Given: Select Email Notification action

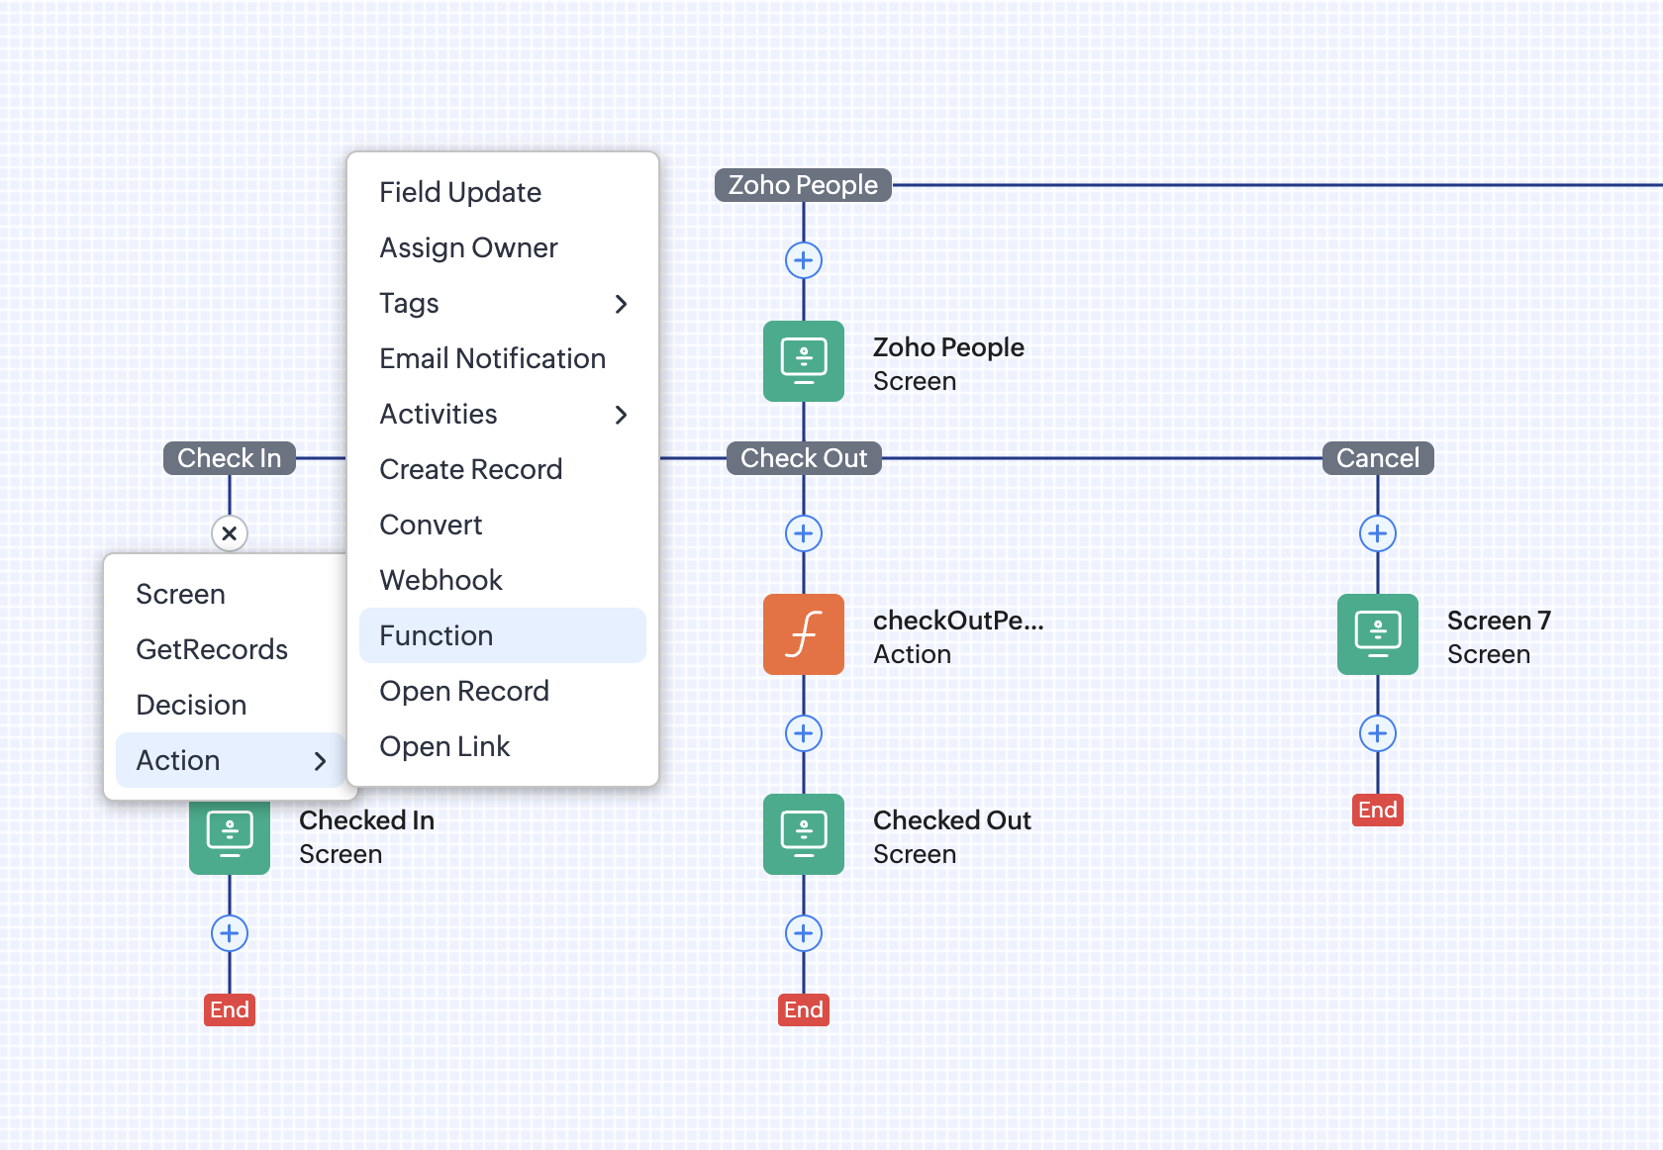Looking at the screenshot, I should (x=503, y=358).
